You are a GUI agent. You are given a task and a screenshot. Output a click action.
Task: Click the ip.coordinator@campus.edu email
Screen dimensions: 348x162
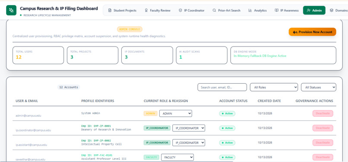pyautogui.click(x=33, y=130)
